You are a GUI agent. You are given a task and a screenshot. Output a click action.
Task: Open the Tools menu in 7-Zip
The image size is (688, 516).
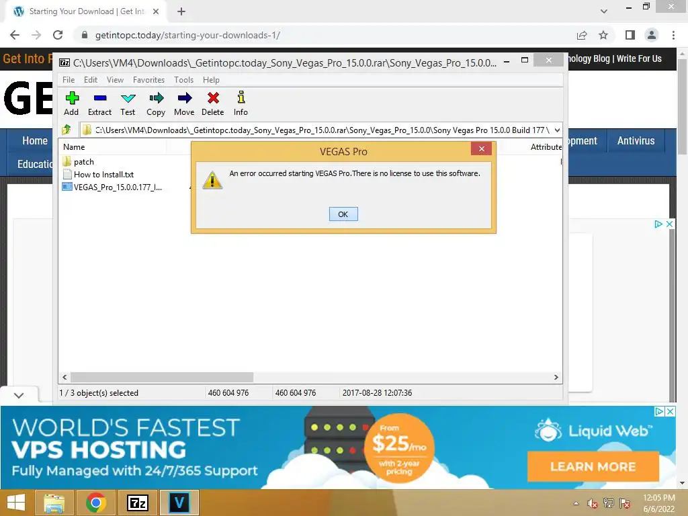coord(183,80)
